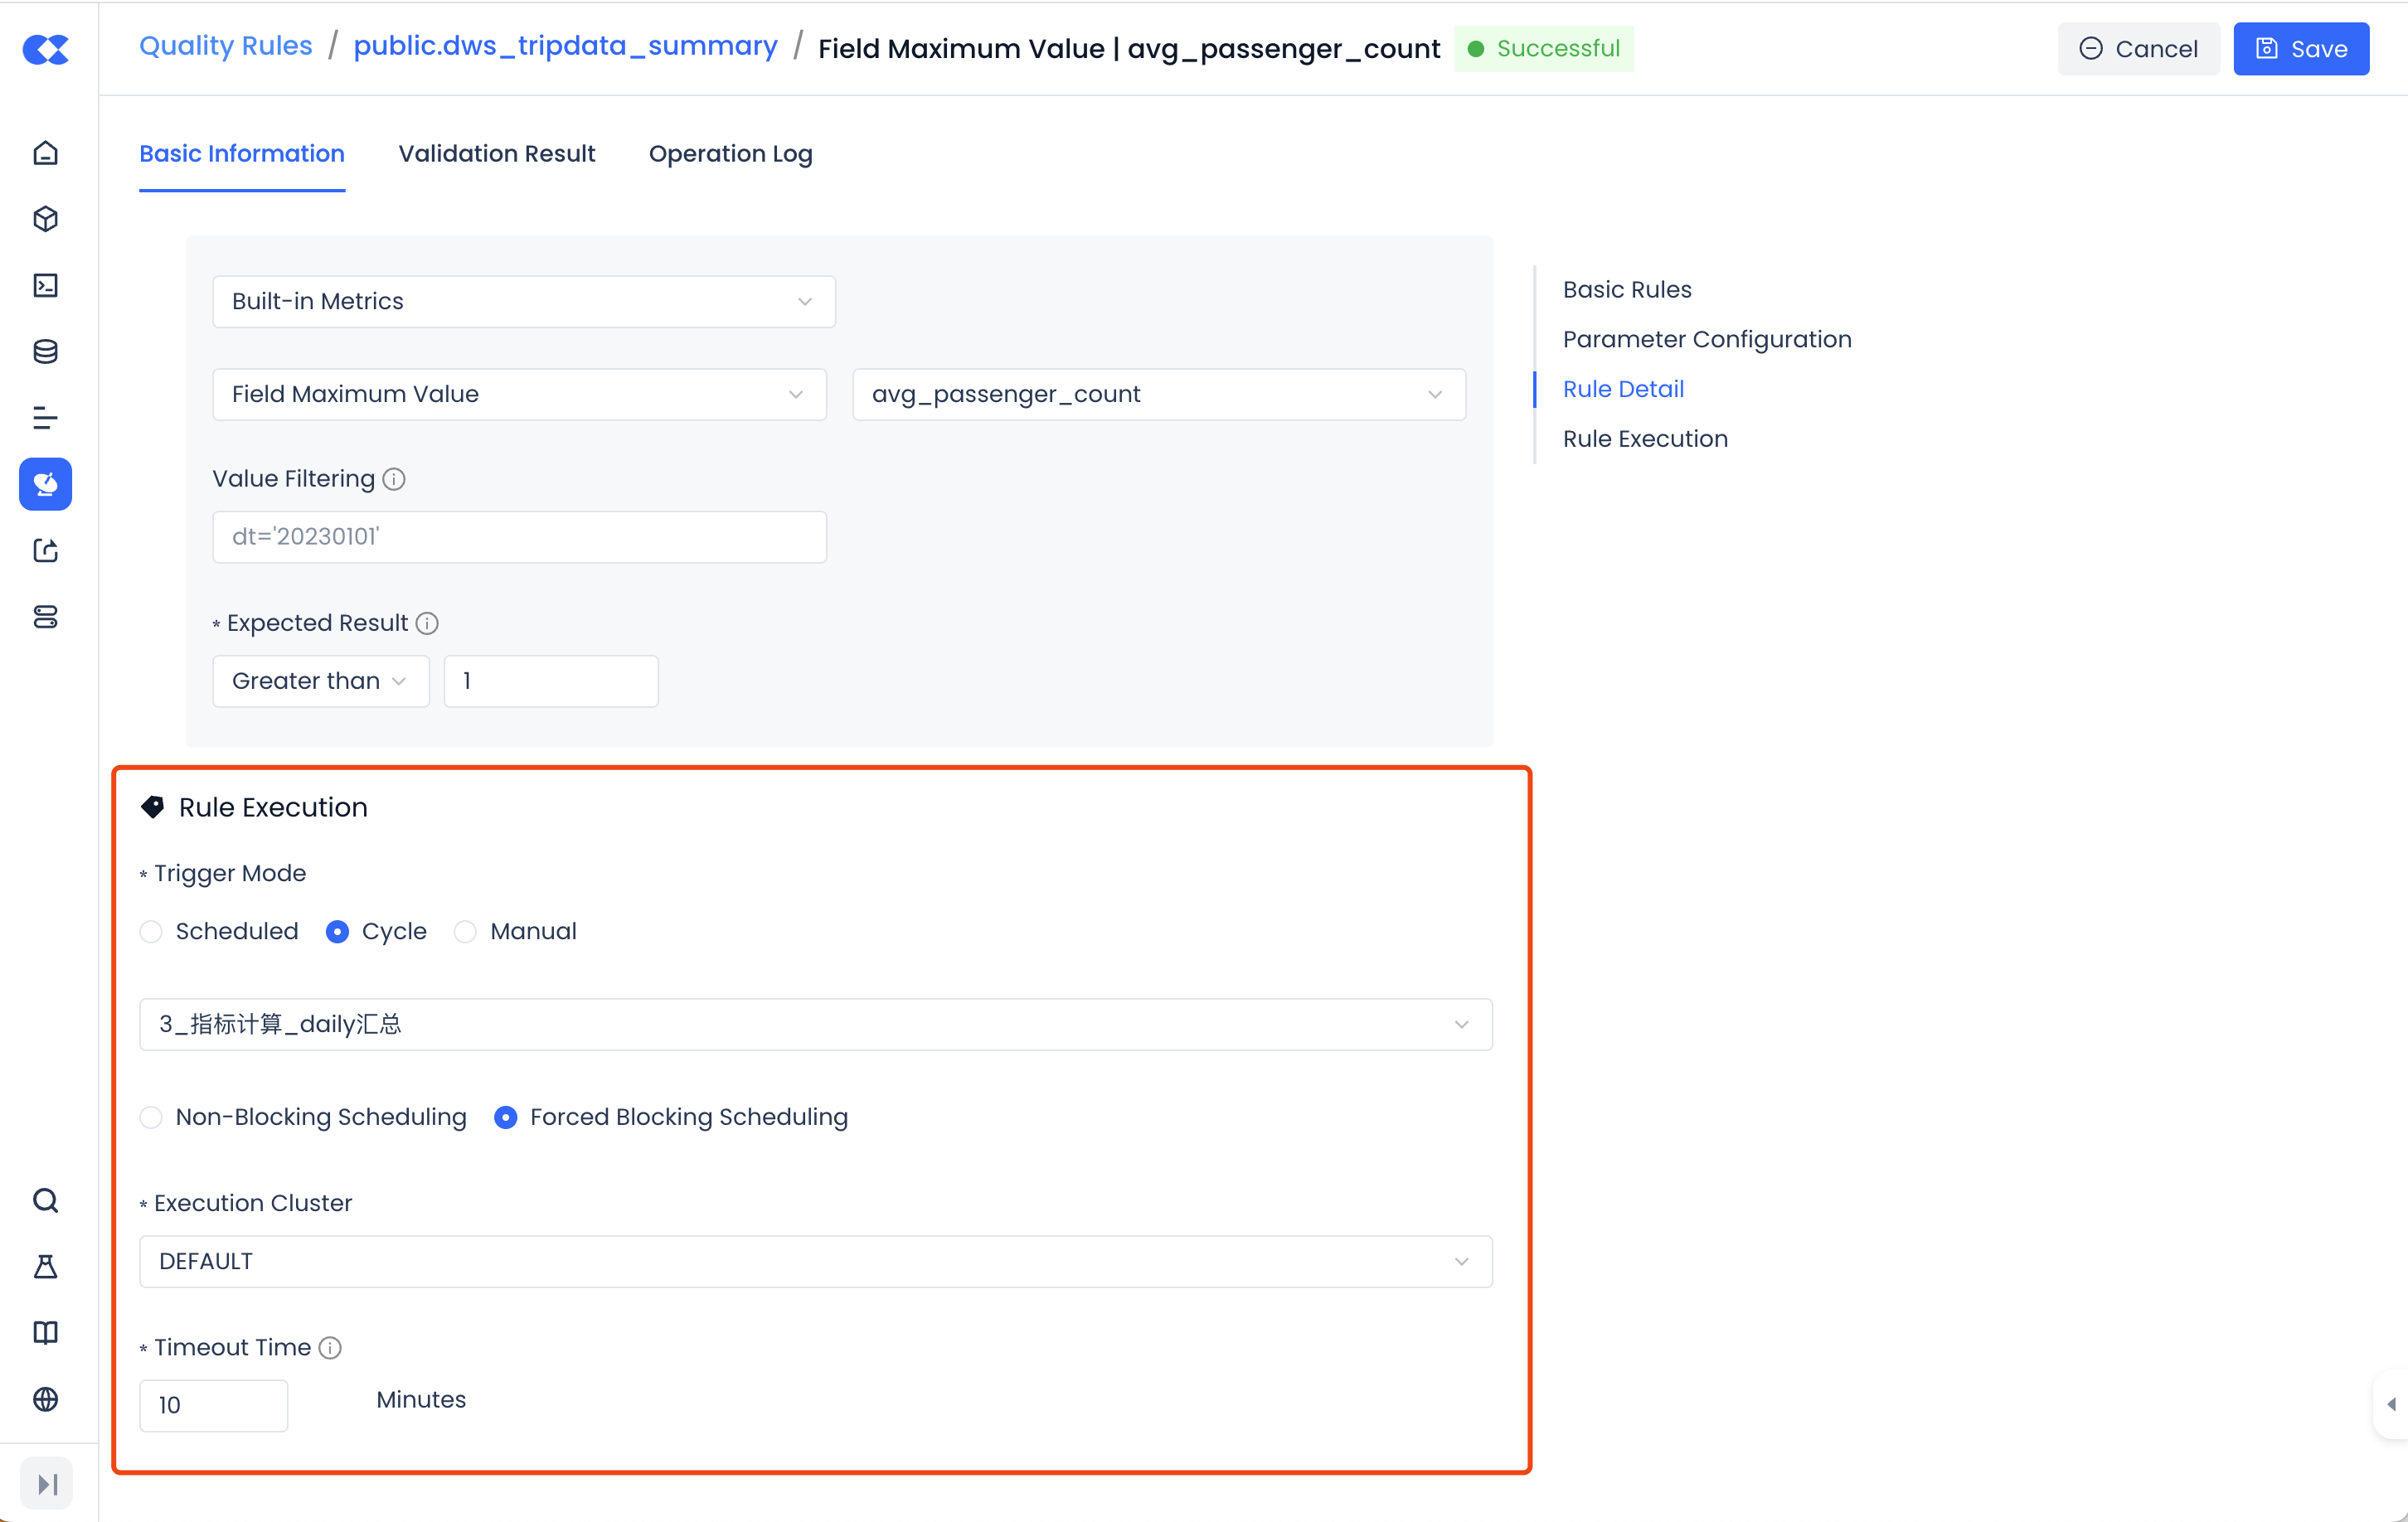Switch to the Operation Log tab
This screenshot has width=2408, height=1522.
click(x=730, y=154)
